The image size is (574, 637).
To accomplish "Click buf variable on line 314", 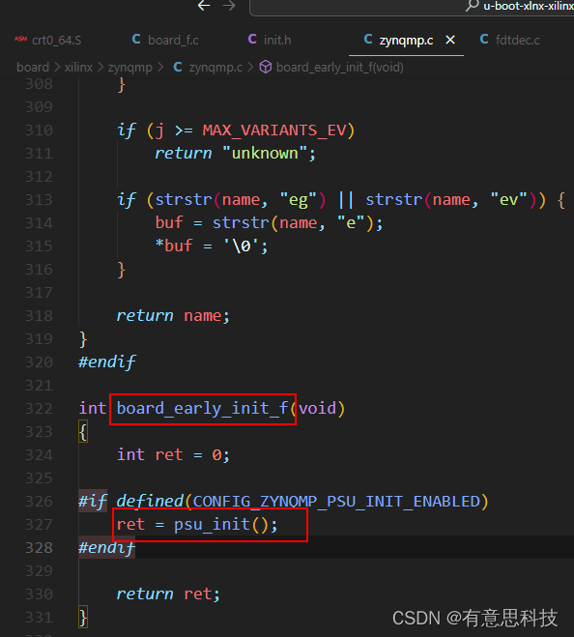I will click(x=169, y=223).
